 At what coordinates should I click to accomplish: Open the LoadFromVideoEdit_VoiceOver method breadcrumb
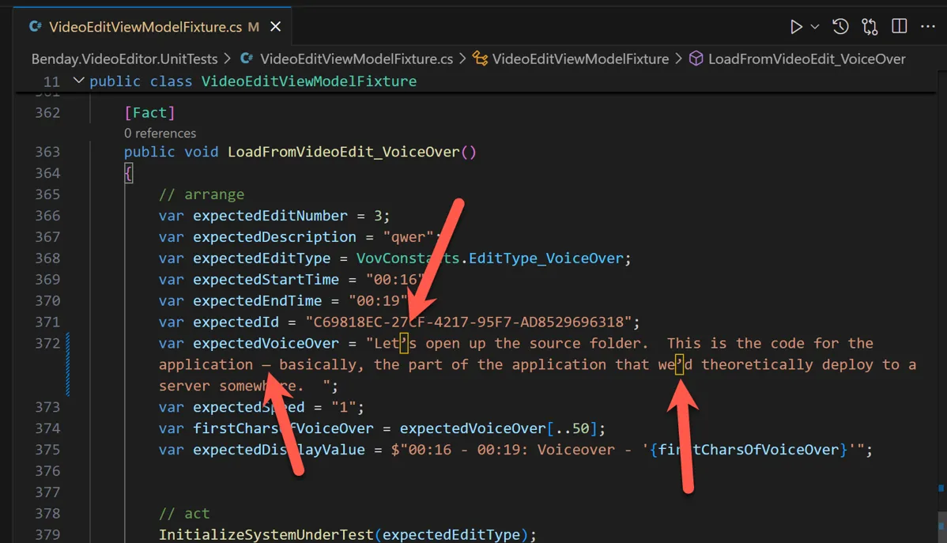tap(807, 58)
